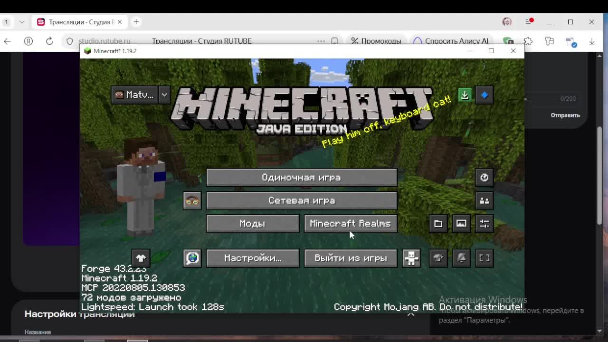Bookmark the page with the bookmark icon

[334, 41]
